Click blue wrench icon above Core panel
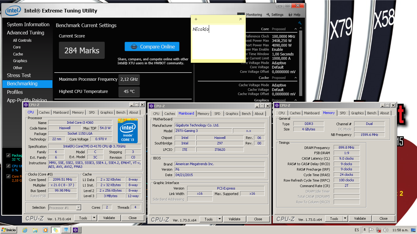This screenshot has height=234, width=417. pos(300,23)
